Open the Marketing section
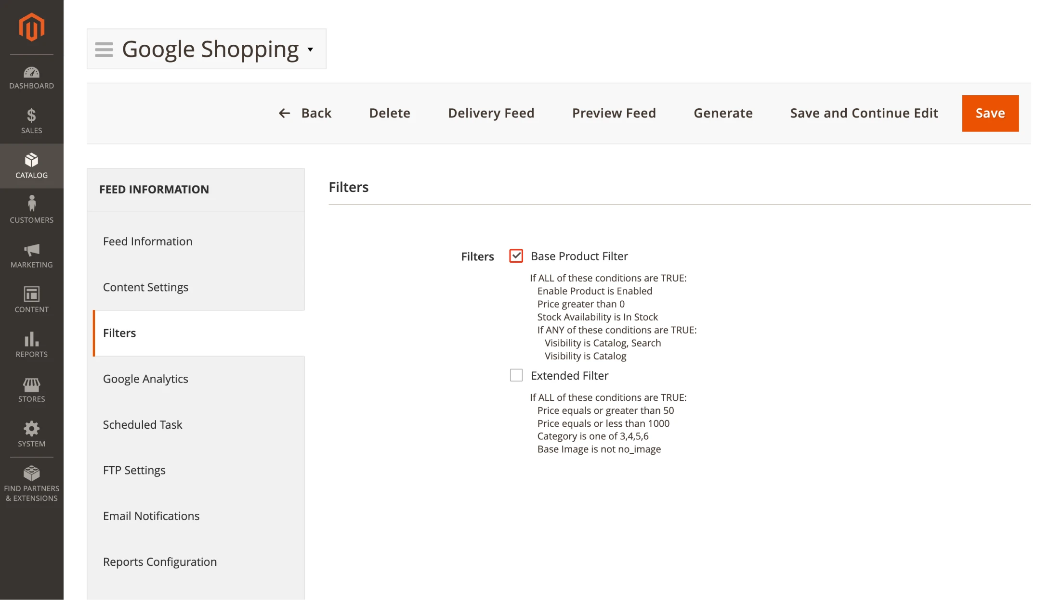The height and width of the screenshot is (600, 1062). coord(31,255)
